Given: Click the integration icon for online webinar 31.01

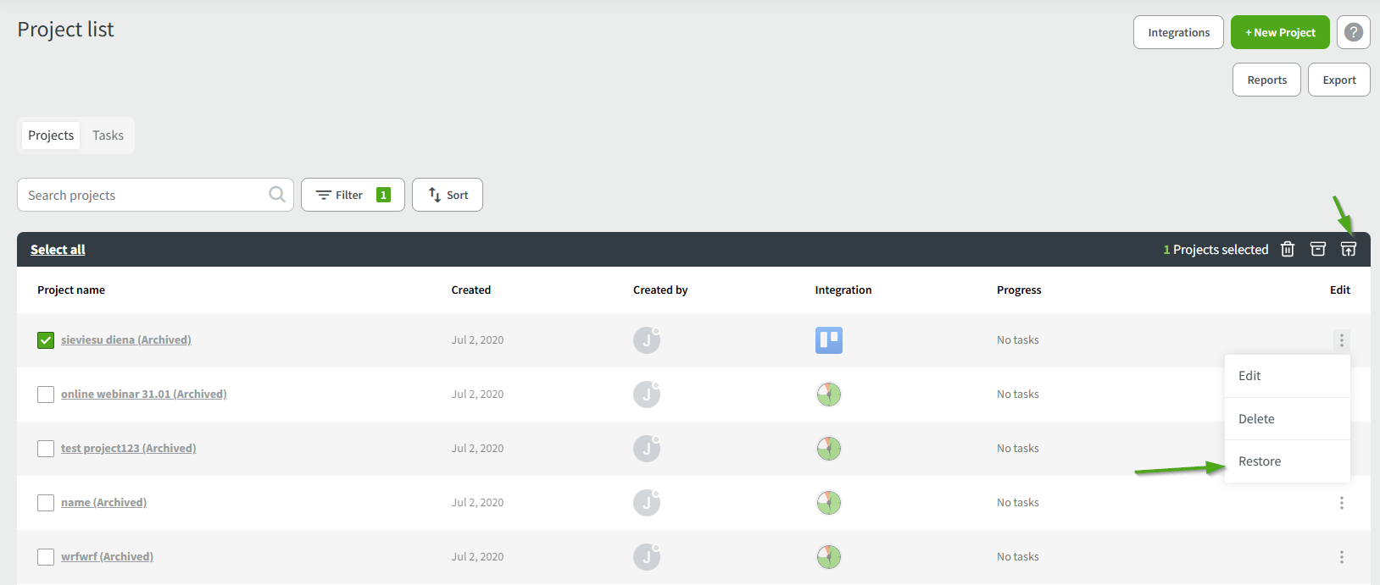Looking at the screenshot, I should tap(828, 395).
